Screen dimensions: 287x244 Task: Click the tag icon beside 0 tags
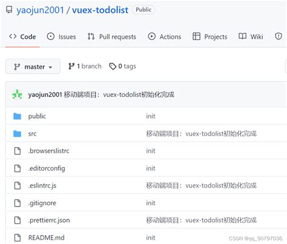[x=113, y=66]
